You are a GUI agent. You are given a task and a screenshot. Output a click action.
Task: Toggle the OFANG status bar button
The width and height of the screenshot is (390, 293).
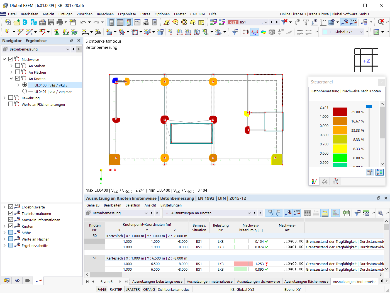(x=149, y=289)
